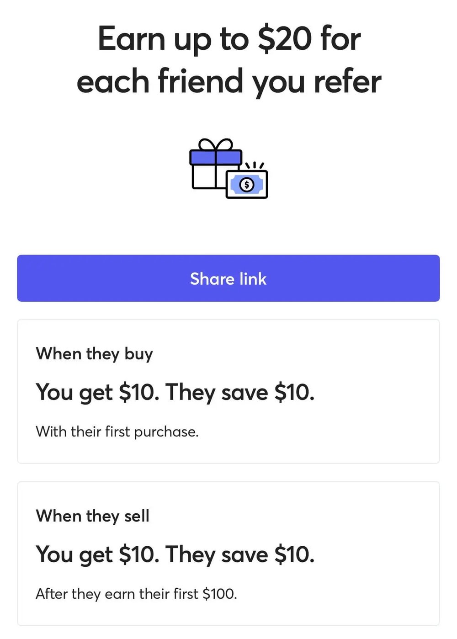
Task: Select the sparkle lines above the money
Action: (255, 165)
